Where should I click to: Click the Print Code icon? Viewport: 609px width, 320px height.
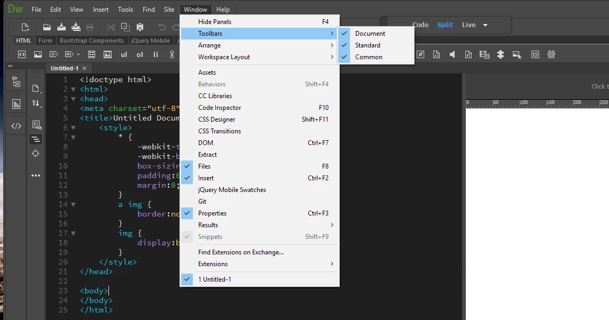pos(90,27)
